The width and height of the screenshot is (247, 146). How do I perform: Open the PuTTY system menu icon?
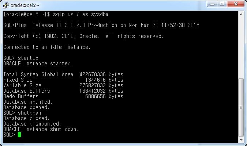pos(6,5)
